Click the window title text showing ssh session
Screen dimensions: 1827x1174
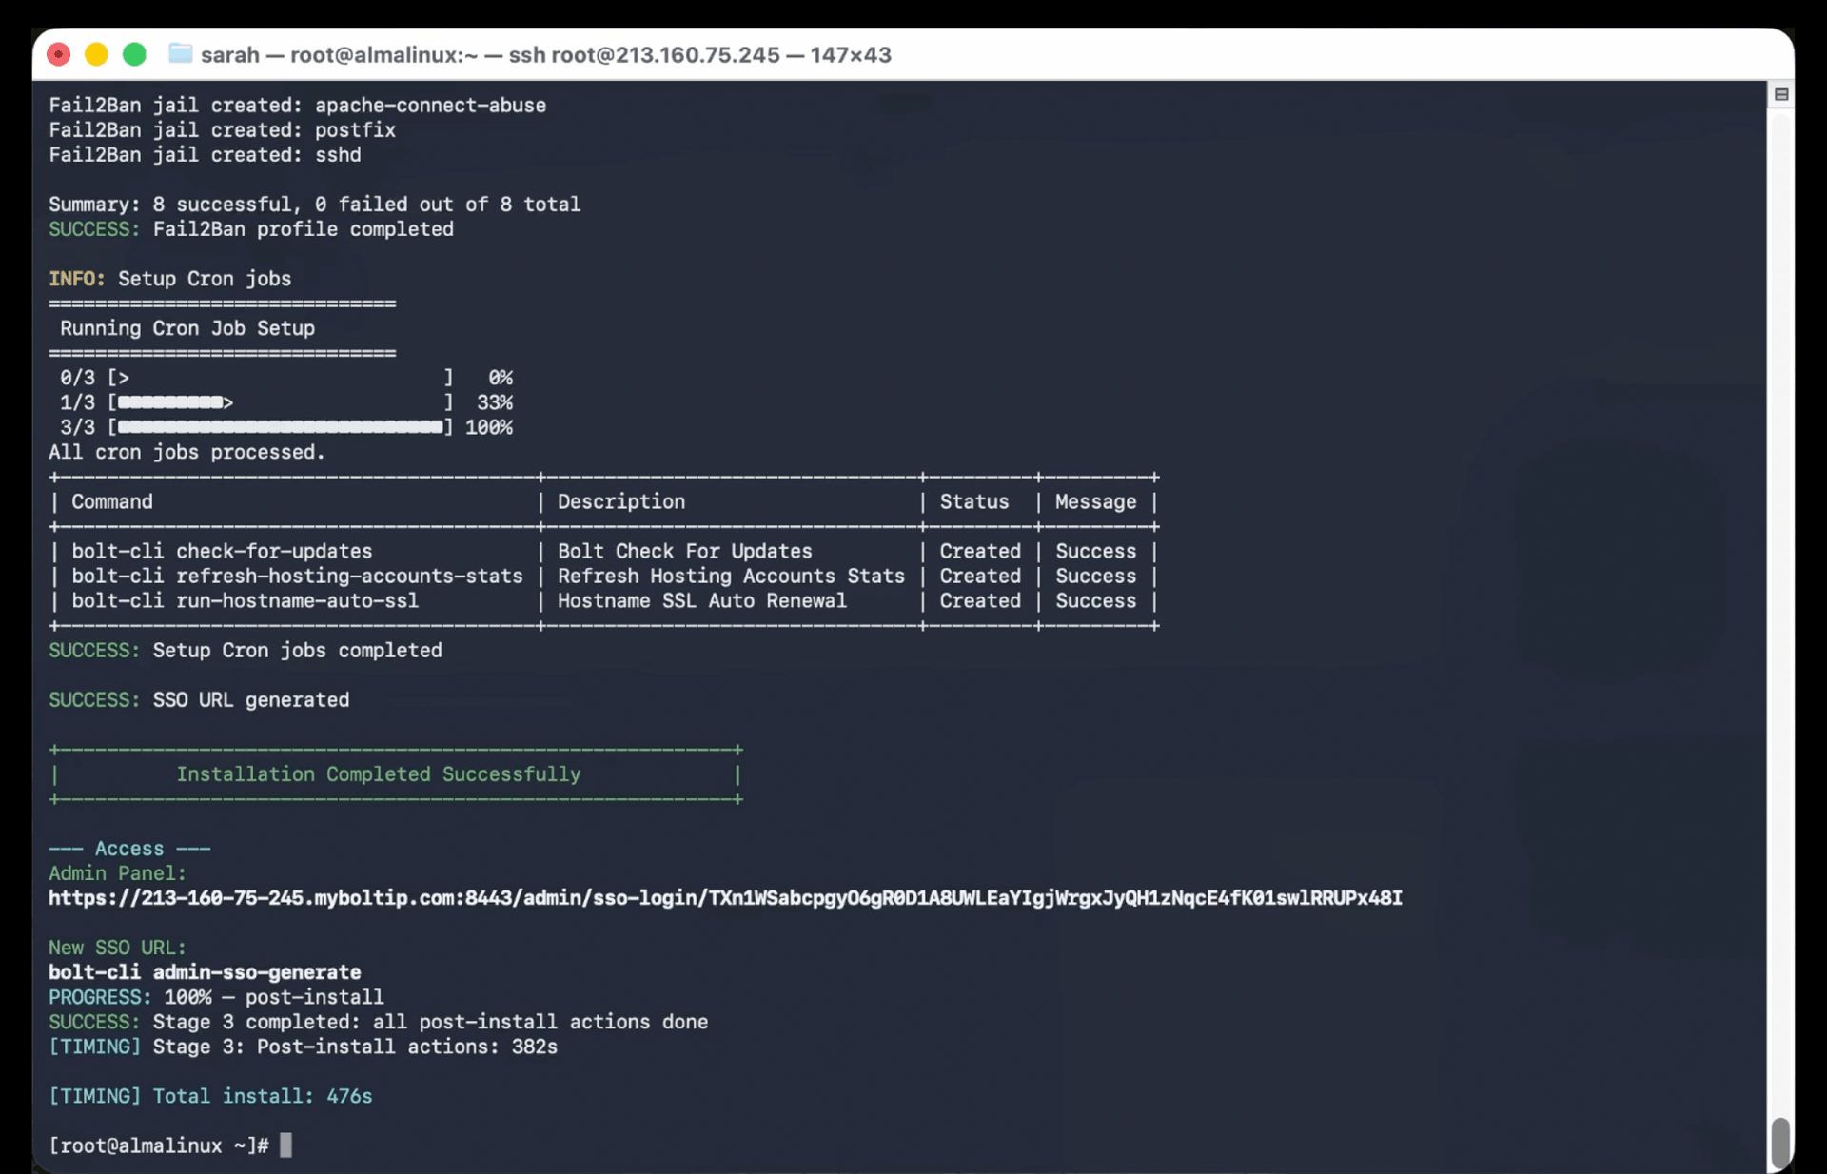tap(546, 55)
